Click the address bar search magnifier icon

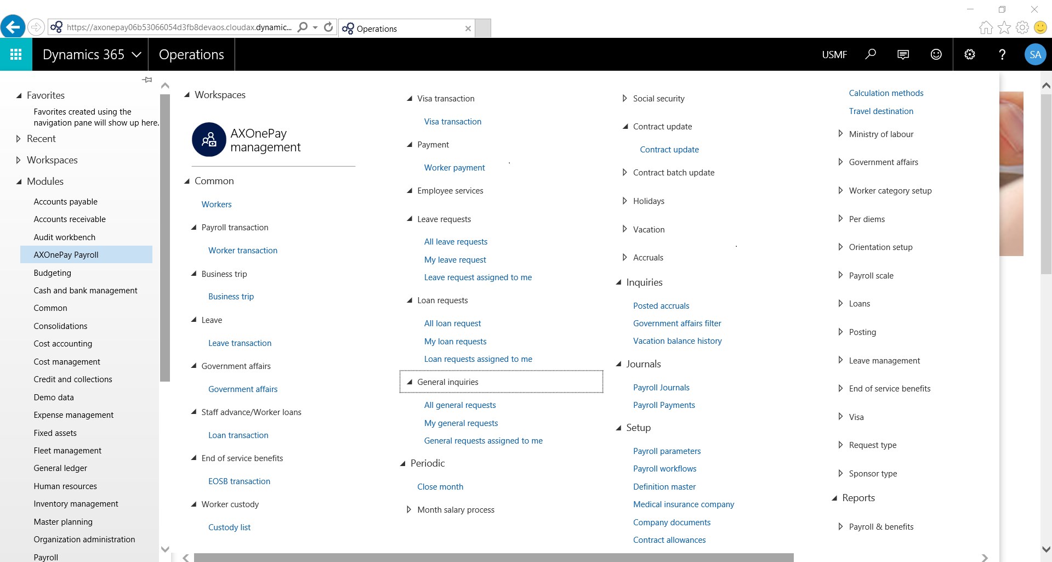302,27
